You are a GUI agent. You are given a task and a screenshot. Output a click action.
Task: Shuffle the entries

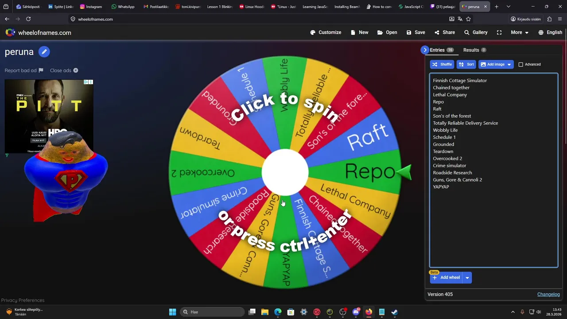click(x=442, y=64)
